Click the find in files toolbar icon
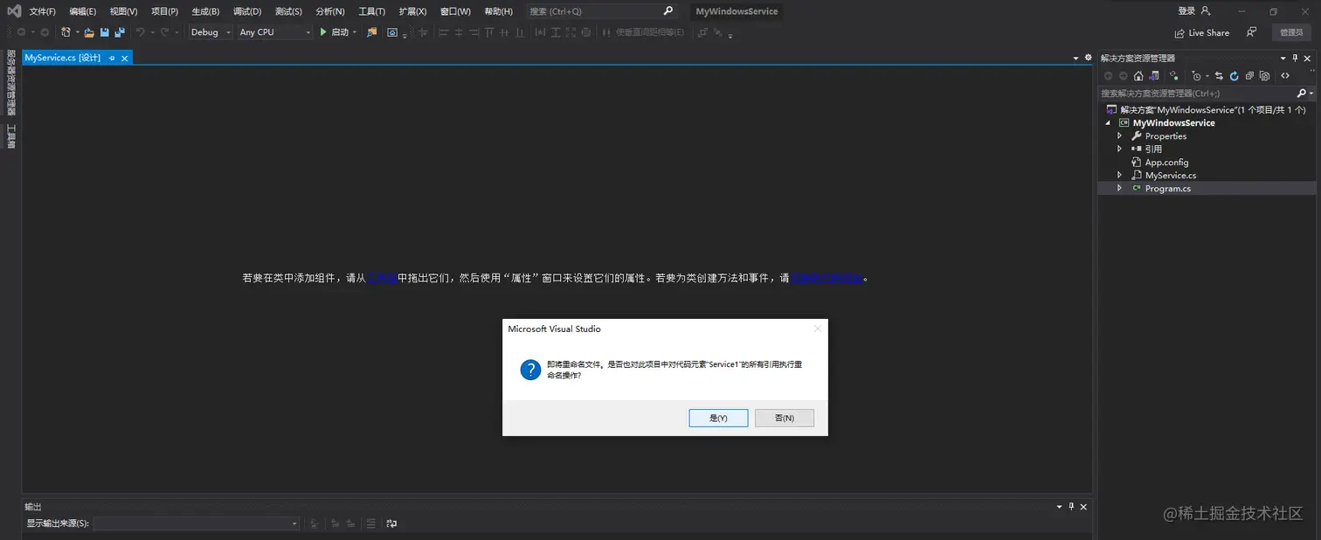Viewport: 1321px width, 540px height. (371, 32)
